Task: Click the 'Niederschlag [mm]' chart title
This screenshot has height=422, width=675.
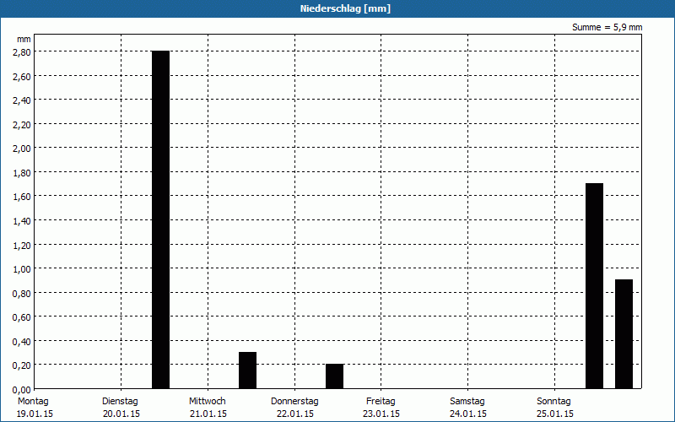Action: click(x=345, y=8)
